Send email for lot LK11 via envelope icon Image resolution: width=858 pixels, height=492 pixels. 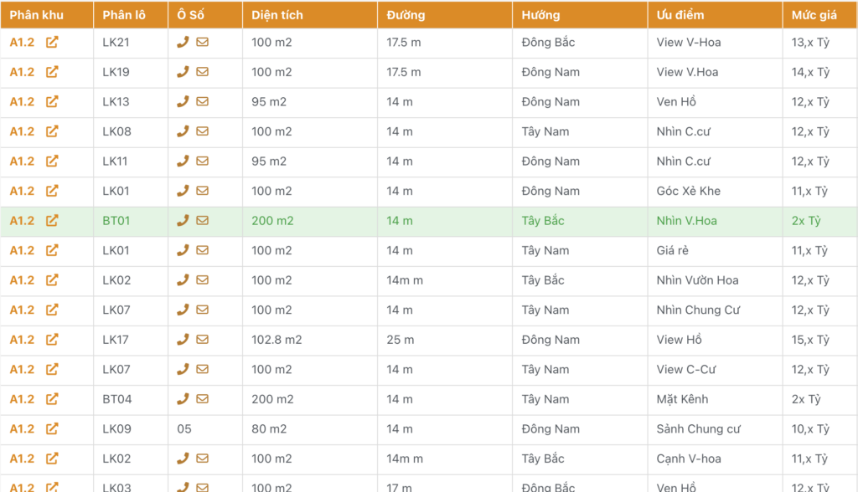click(x=202, y=161)
